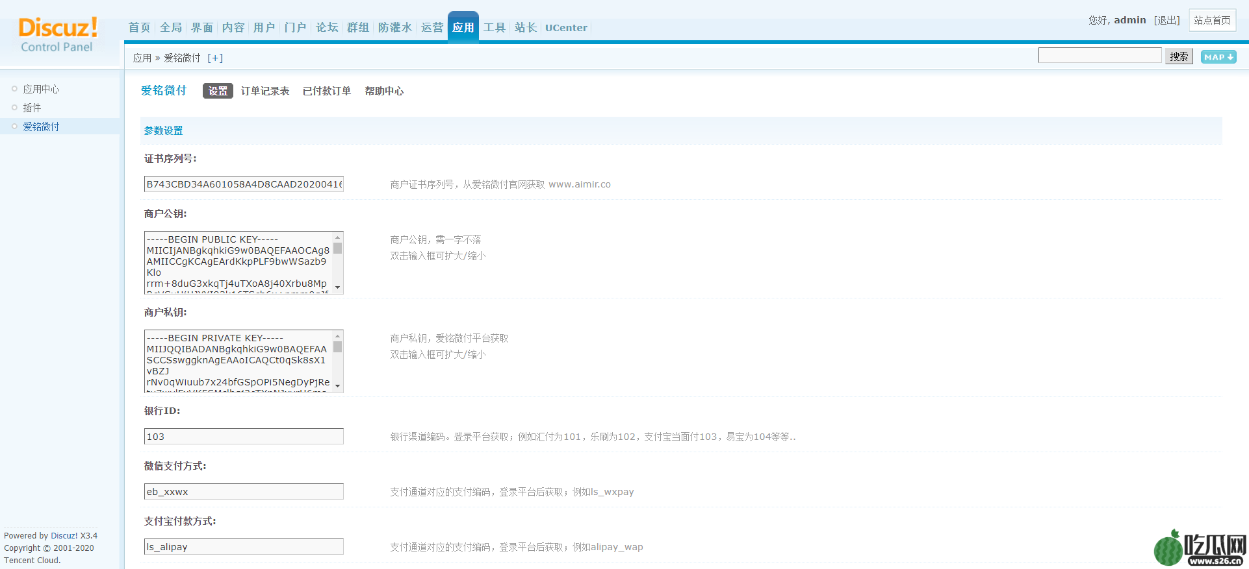Screen dimensions: 1249x569
Task: Switch to the 帮助中心 tab
Action: pos(384,91)
